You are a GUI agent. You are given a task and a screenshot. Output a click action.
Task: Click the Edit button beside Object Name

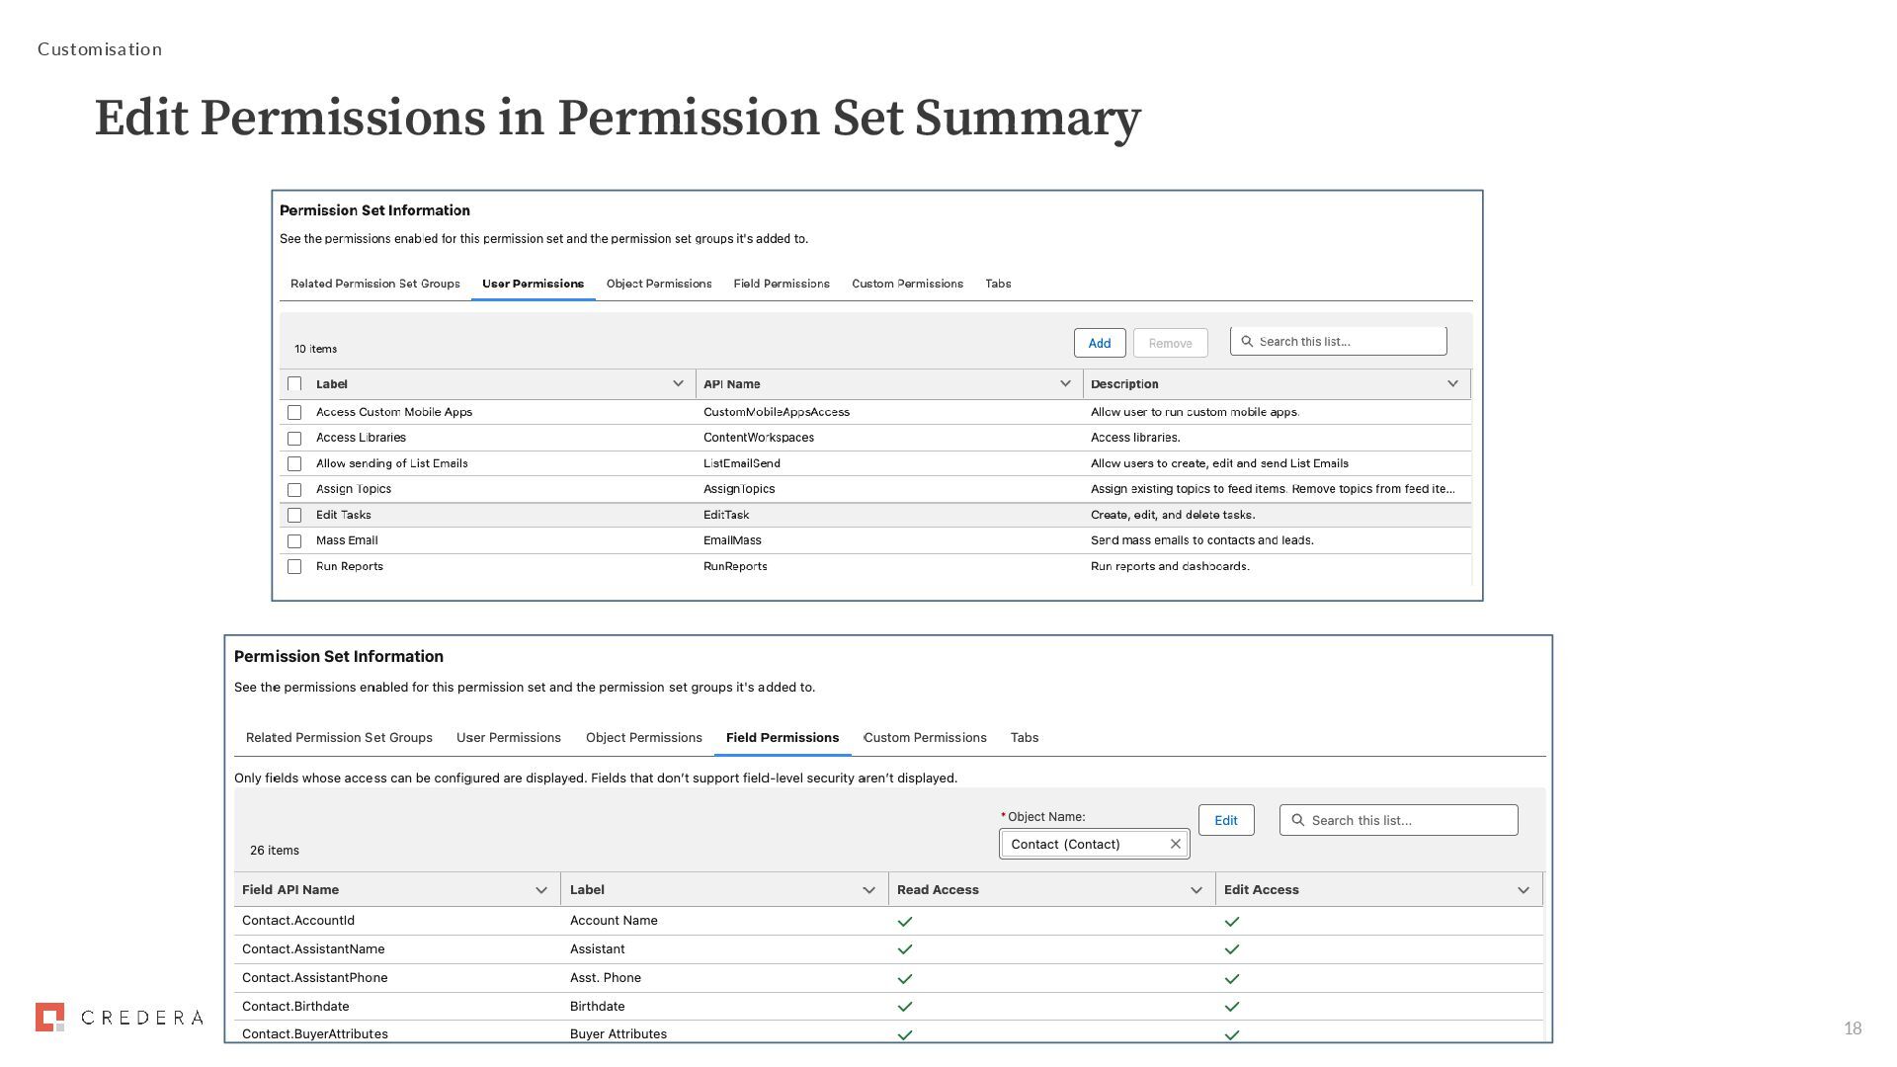(1225, 820)
